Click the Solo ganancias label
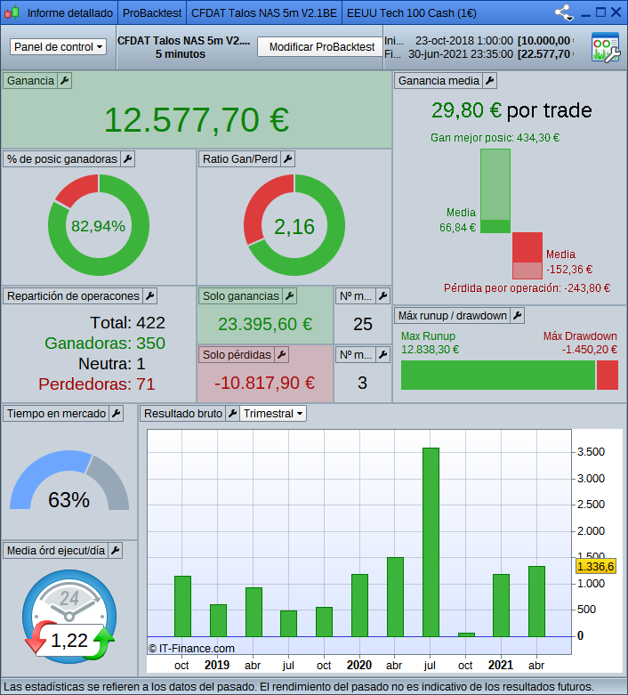This screenshot has width=628, height=695. pos(241,295)
